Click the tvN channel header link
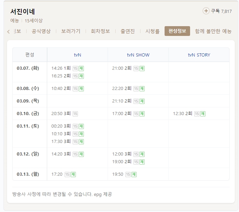Image resolution: width=239 pixels, height=212 pixels. [78, 55]
